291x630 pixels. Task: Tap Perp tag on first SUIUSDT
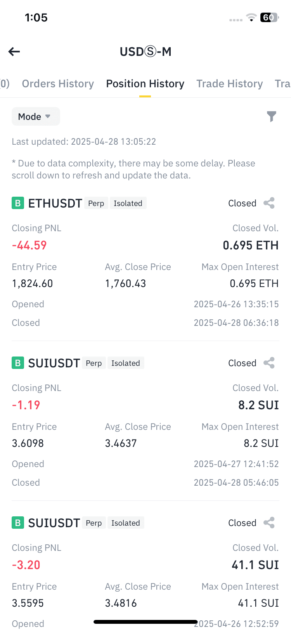click(x=94, y=363)
